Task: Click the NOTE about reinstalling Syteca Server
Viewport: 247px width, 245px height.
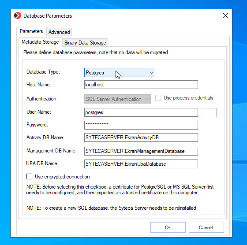Action: point(112,208)
